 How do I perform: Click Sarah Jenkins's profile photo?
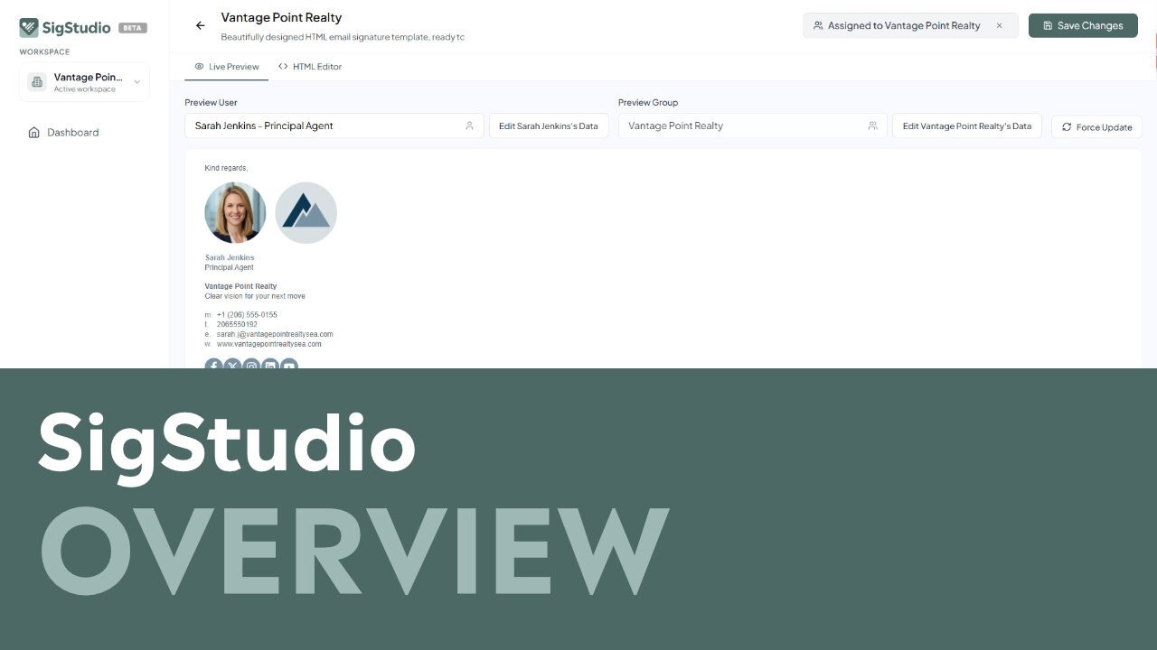236,213
